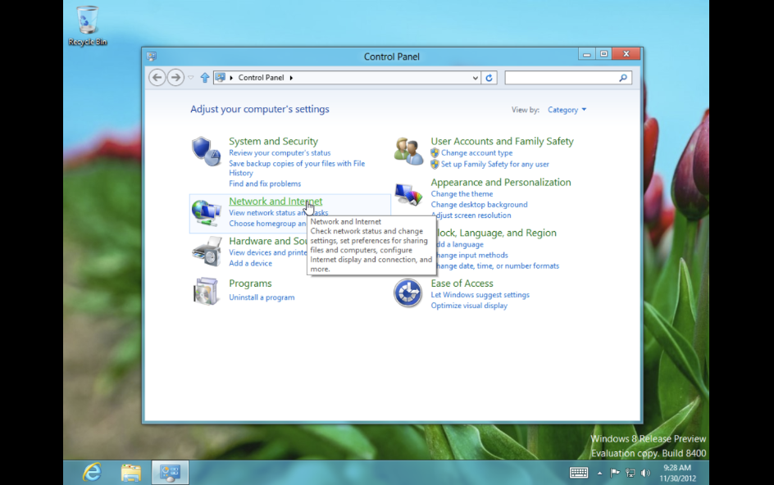Go up one level with the Up arrow
The image size is (774, 485).
click(204, 78)
